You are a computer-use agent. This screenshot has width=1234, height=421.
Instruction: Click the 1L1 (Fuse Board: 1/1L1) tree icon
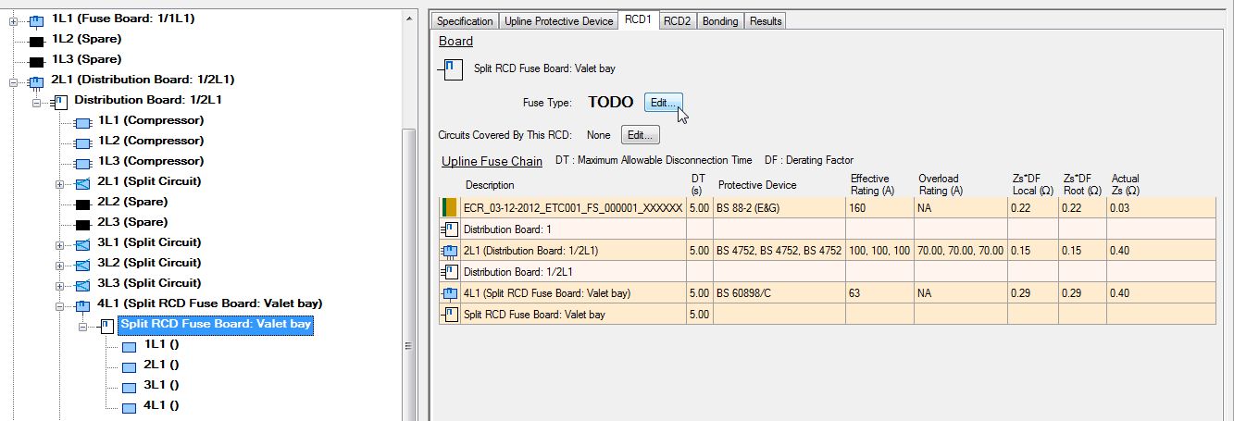36,20
